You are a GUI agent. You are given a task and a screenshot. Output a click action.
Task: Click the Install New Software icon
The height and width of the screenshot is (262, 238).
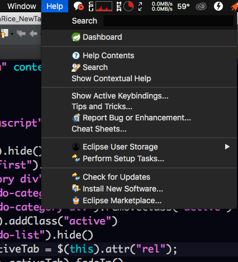76,189
